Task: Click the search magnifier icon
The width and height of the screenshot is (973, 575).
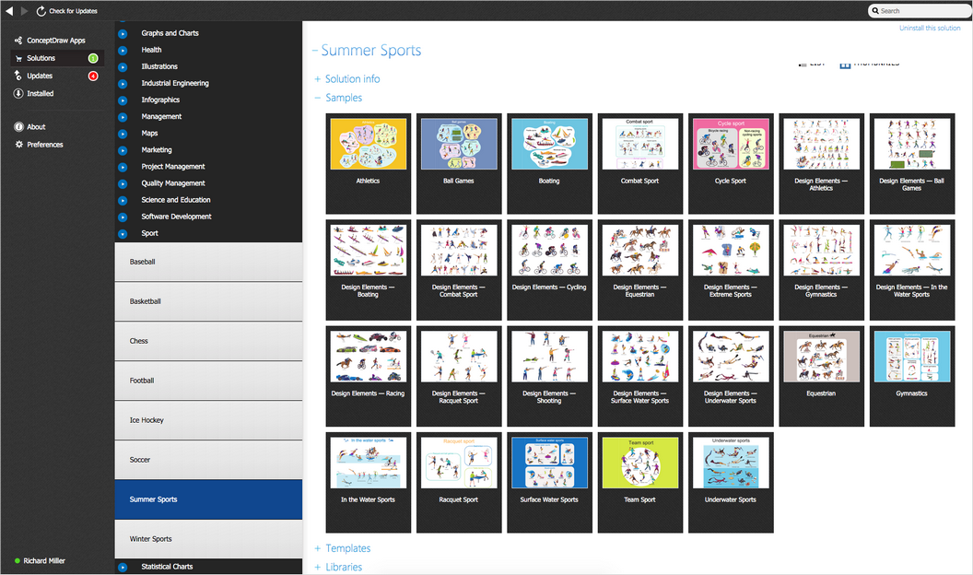Action: (875, 10)
